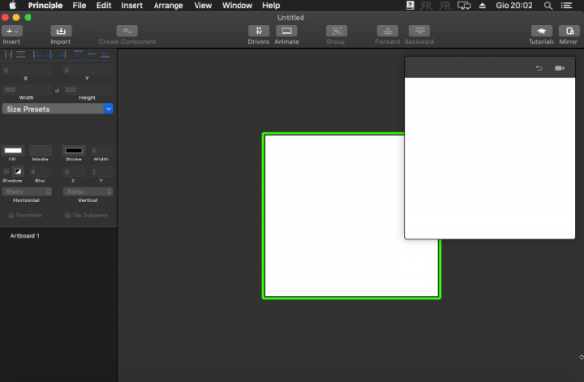
Task: Enable the Shadow checkbox
Action: pyautogui.click(x=6, y=172)
